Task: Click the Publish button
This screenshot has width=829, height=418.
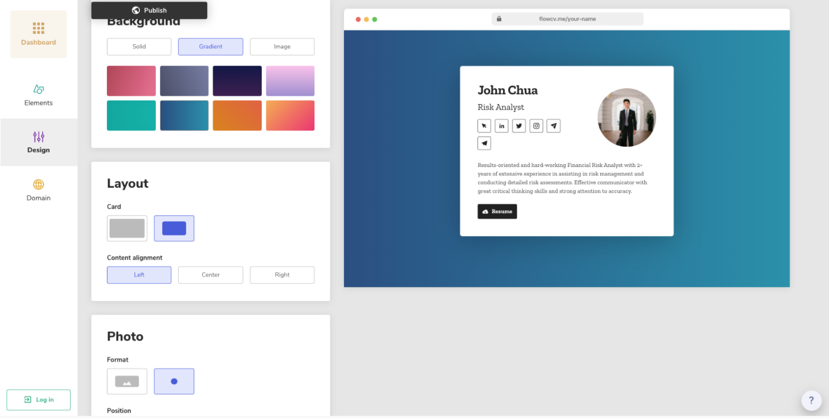Action: (x=149, y=10)
